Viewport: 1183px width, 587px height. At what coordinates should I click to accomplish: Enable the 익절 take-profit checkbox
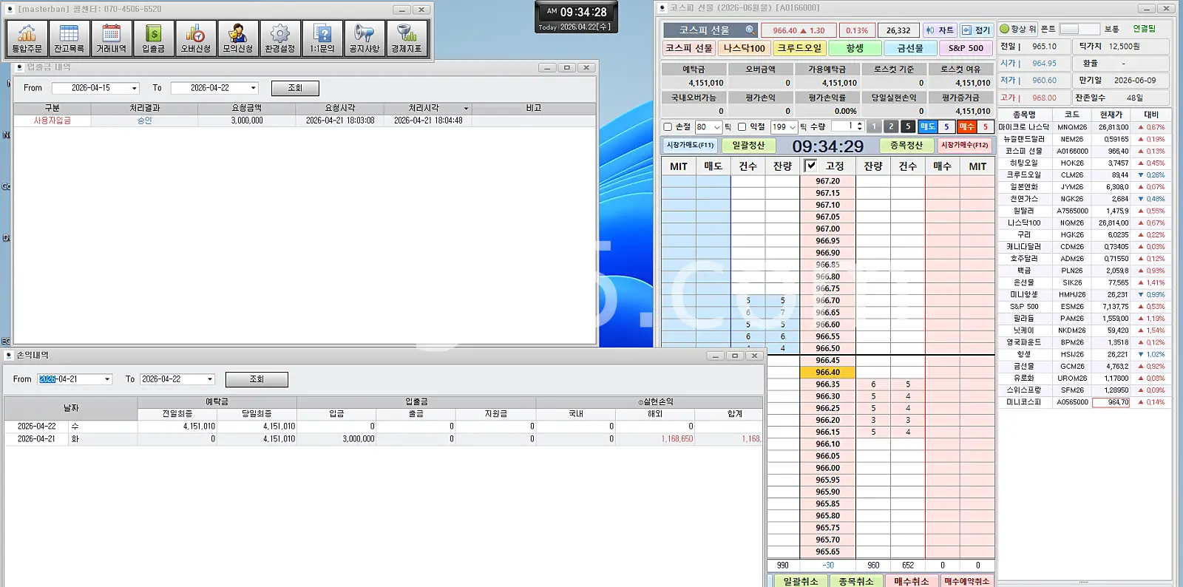(x=742, y=127)
